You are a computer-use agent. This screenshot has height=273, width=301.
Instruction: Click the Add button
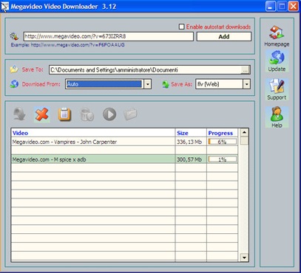coord(224,36)
